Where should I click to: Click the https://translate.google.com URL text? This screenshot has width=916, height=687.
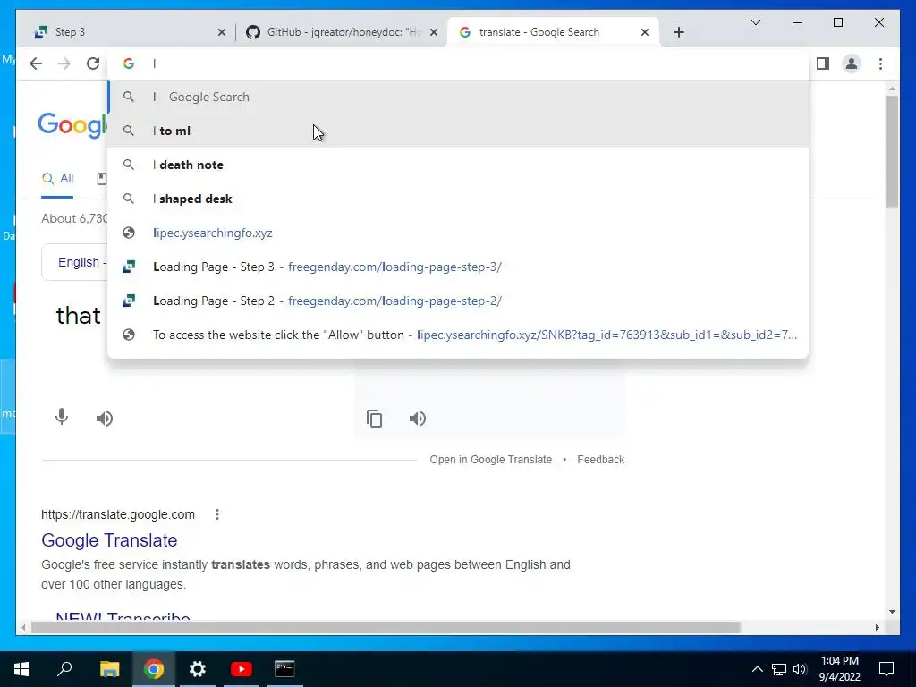click(118, 514)
